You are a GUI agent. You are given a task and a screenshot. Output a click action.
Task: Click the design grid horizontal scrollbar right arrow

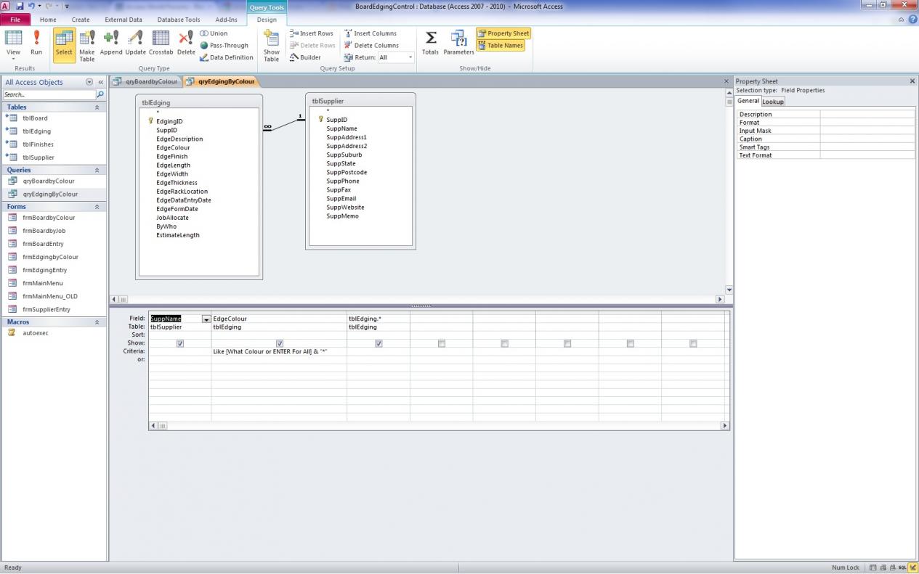724,426
